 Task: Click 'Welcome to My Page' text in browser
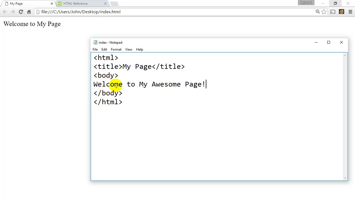32,24
